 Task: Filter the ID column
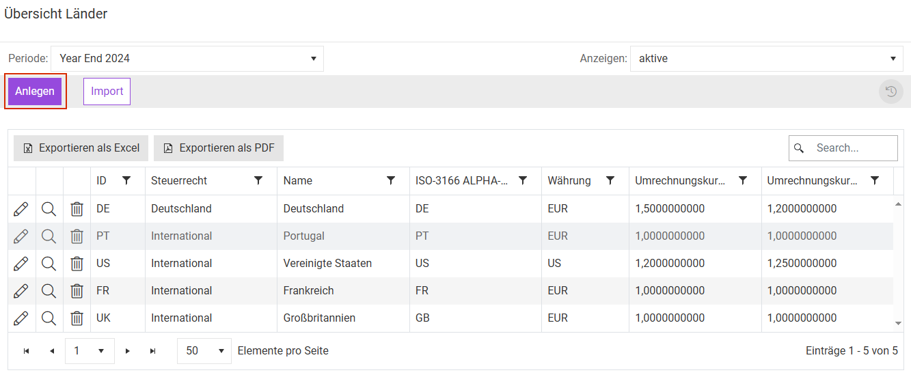(x=126, y=181)
